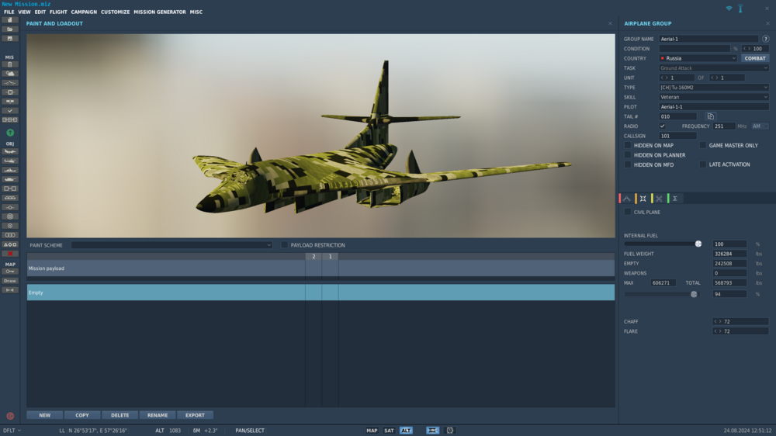776x436 pixels.
Task: Toggle the unit label icon in status bar
Action: (432, 431)
